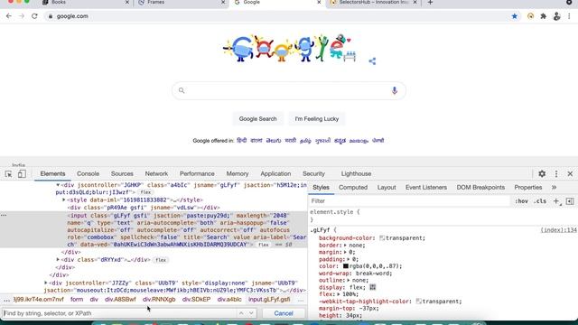The image size is (578, 325).
Task: Select the div.RNNXgb breadcrumb
Action: coord(159,300)
